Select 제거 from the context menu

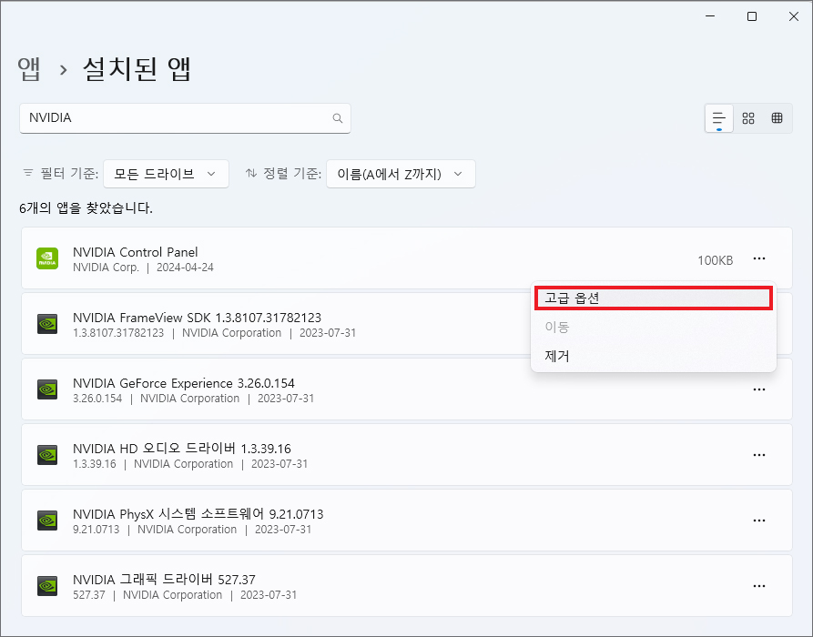pyautogui.click(x=654, y=356)
